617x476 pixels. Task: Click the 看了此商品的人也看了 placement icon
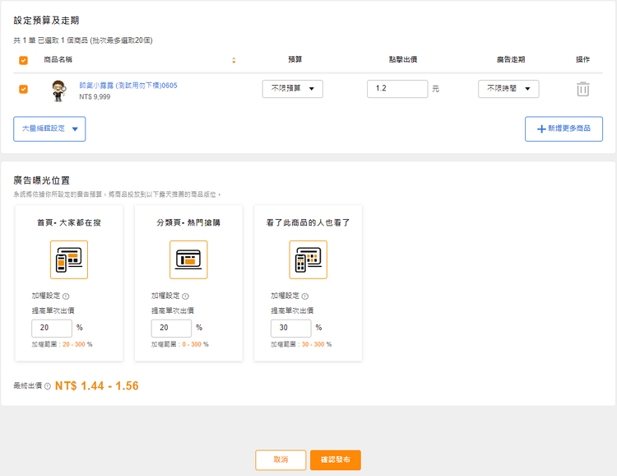[x=308, y=260]
